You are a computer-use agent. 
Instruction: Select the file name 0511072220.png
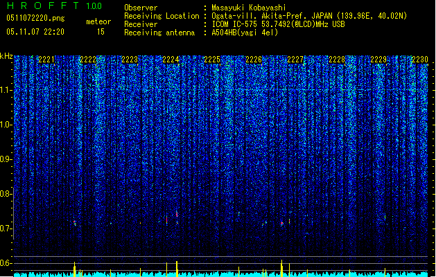(35, 18)
